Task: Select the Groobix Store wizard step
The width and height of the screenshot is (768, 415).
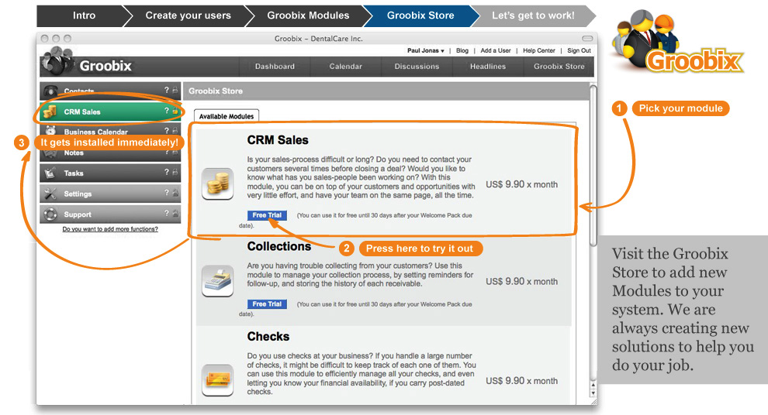Action: click(x=420, y=15)
